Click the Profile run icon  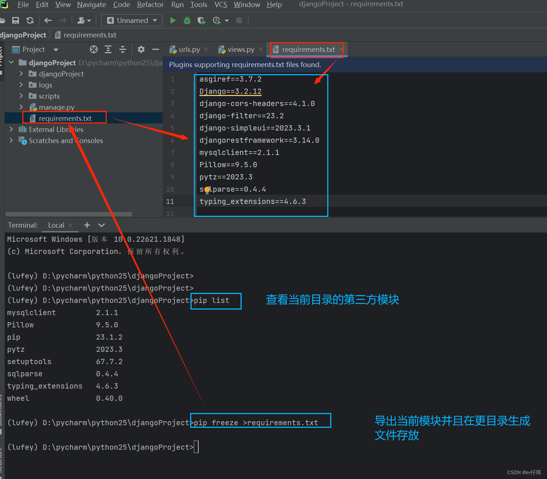tap(217, 20)
